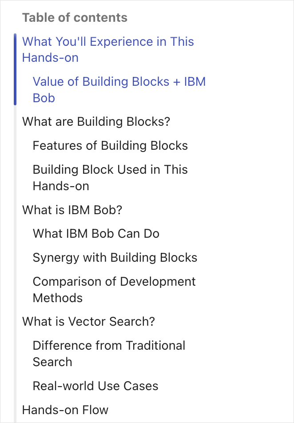Open 'Comparison of Development Methods' subsection
This screenshot has height=423, width=294.
click(x=114, y=289)
